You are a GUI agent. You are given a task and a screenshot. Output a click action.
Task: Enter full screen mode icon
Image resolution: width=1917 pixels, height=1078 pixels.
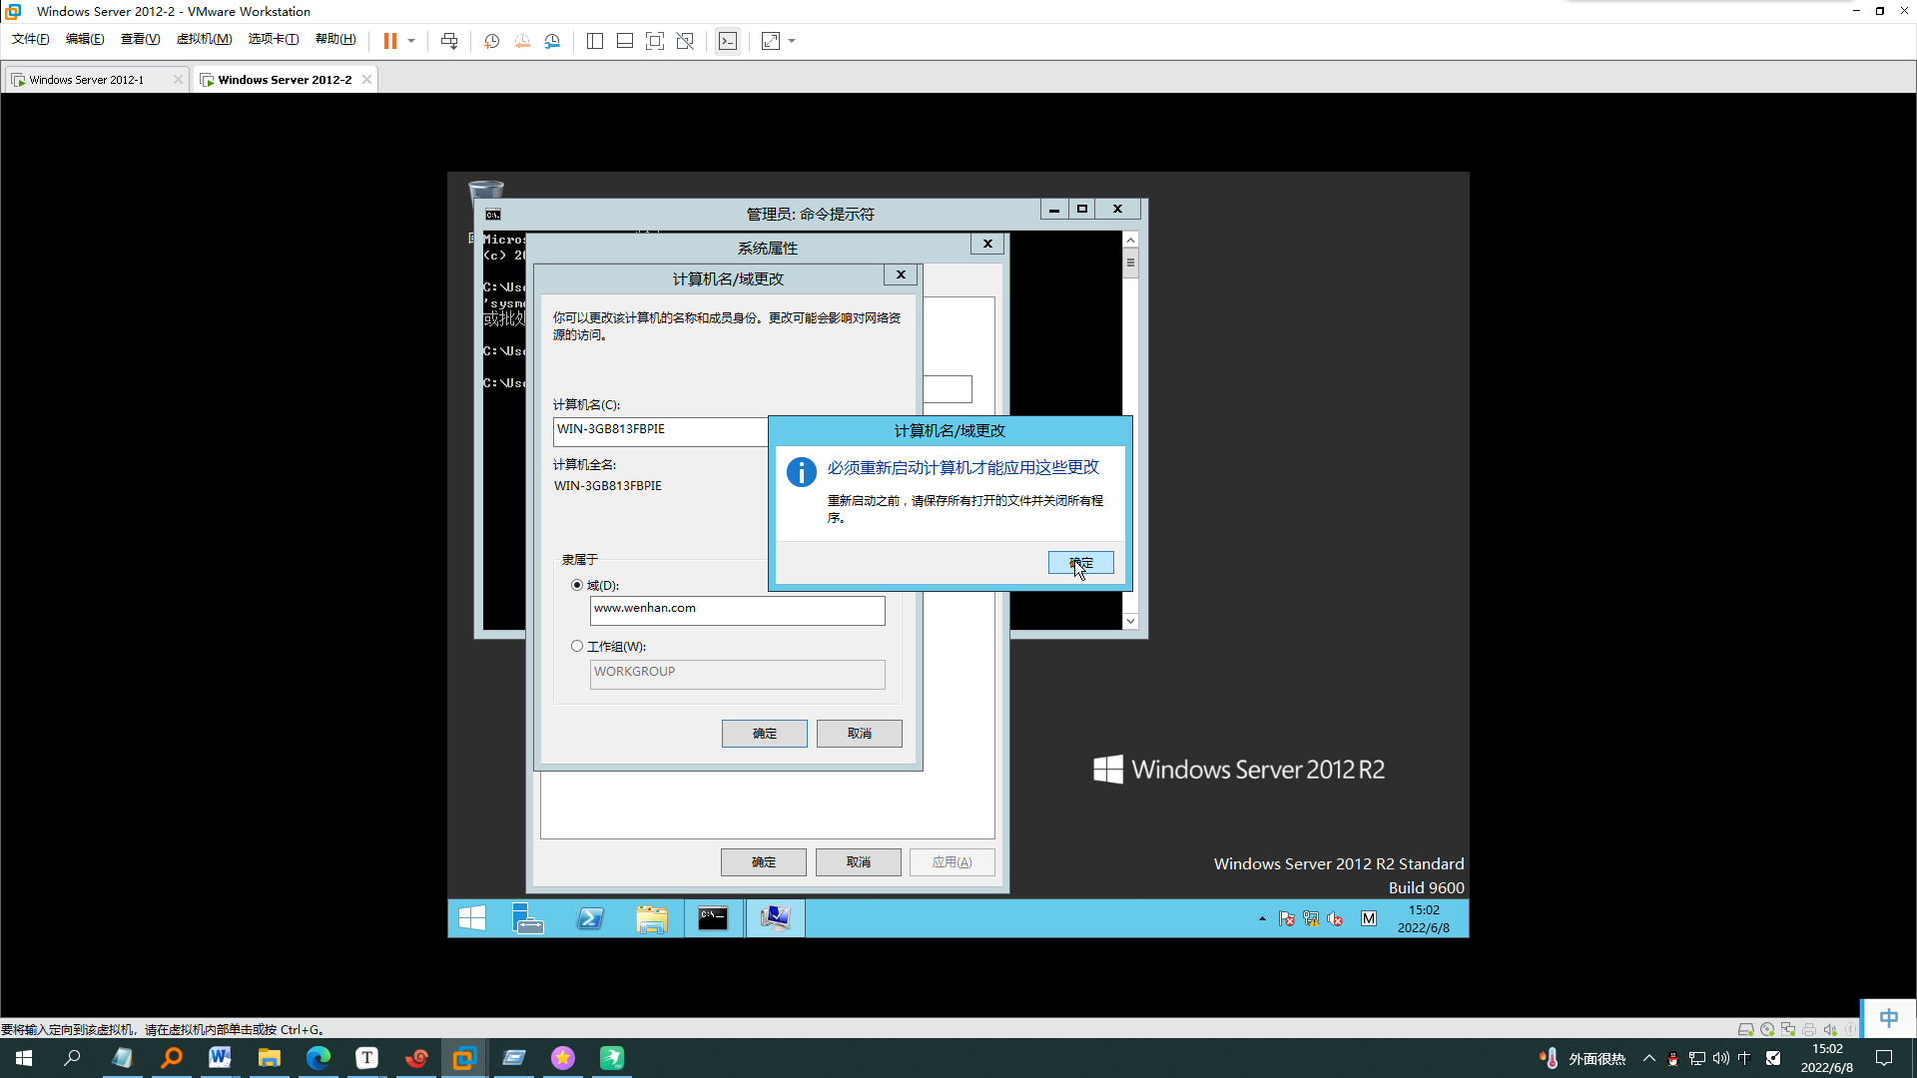(655, 41)
